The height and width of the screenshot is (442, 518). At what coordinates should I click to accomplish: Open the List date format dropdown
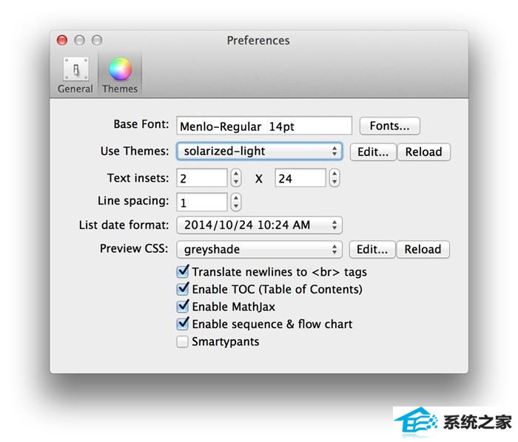click(x=259, y=225)
